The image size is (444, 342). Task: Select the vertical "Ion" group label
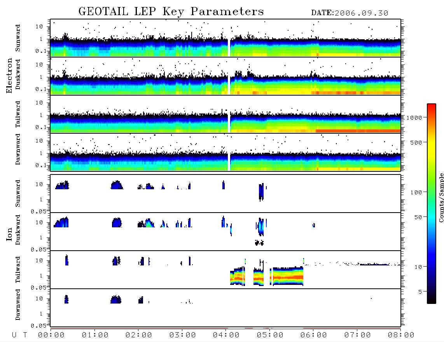click(x=9, y=234)
